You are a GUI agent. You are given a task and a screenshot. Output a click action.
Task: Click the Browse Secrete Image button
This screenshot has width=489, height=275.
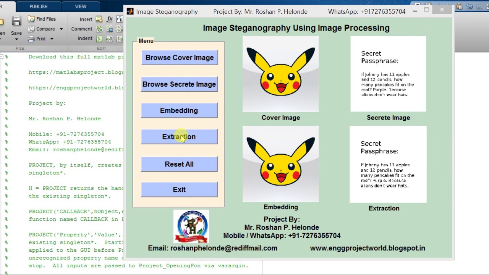[179, 84]
